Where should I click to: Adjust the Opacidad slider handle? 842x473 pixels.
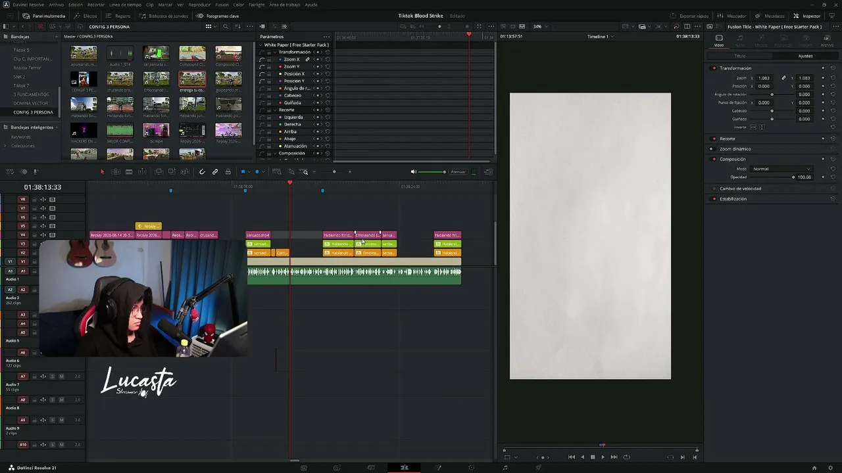coord(793,177)
